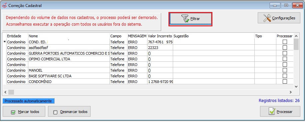Click the Processar button at the bottom
305x122 pixels.
[x=280, y=112]
